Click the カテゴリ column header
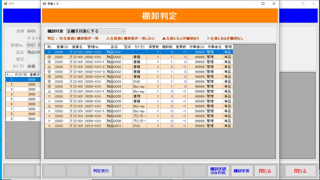The width and height of the screenshot is (320, 180). tap(140, 47)
